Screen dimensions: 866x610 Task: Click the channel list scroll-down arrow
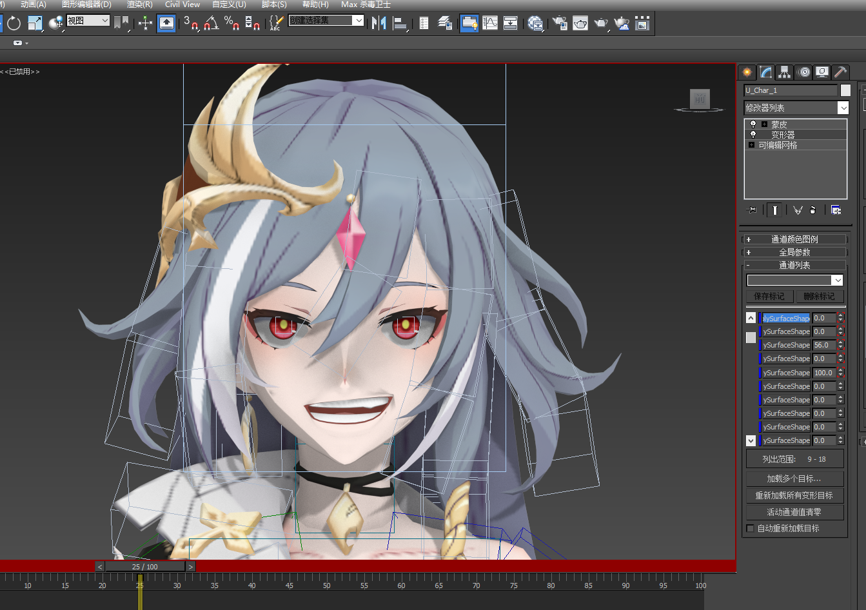click(751, 440)
